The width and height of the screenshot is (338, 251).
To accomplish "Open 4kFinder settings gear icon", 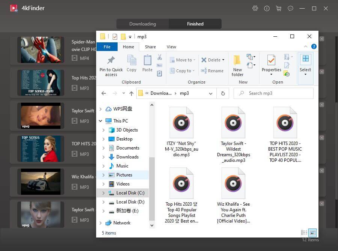I will pyautogui.click(x=255, y=8).
